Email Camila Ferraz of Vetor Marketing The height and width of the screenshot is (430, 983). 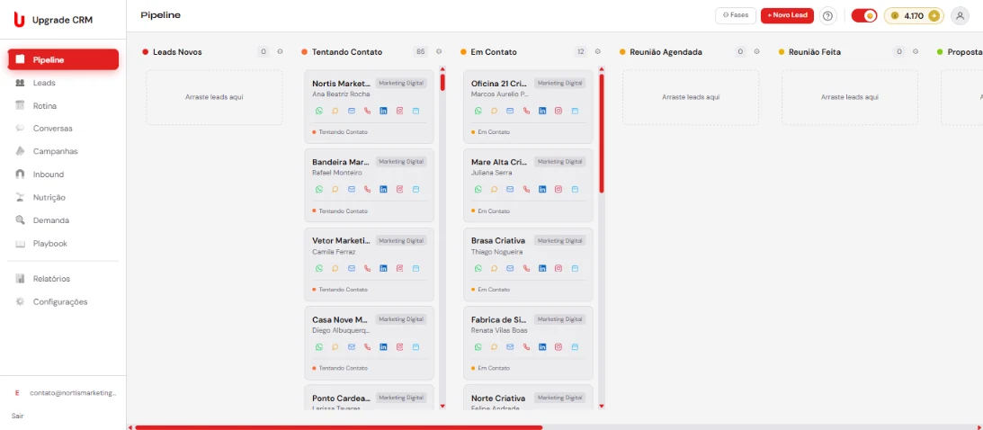click(352, 268)
